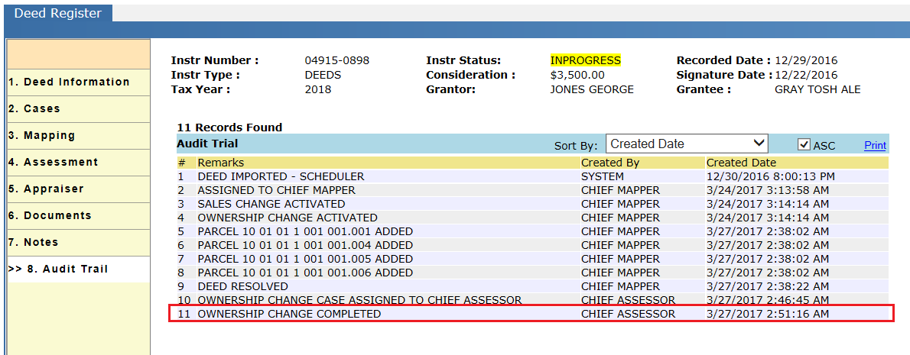Viewport: 910px width, 355px height.
Task: Select the 8. Audit Trail item
Action: pyautogui.click(x=78, y=269)
